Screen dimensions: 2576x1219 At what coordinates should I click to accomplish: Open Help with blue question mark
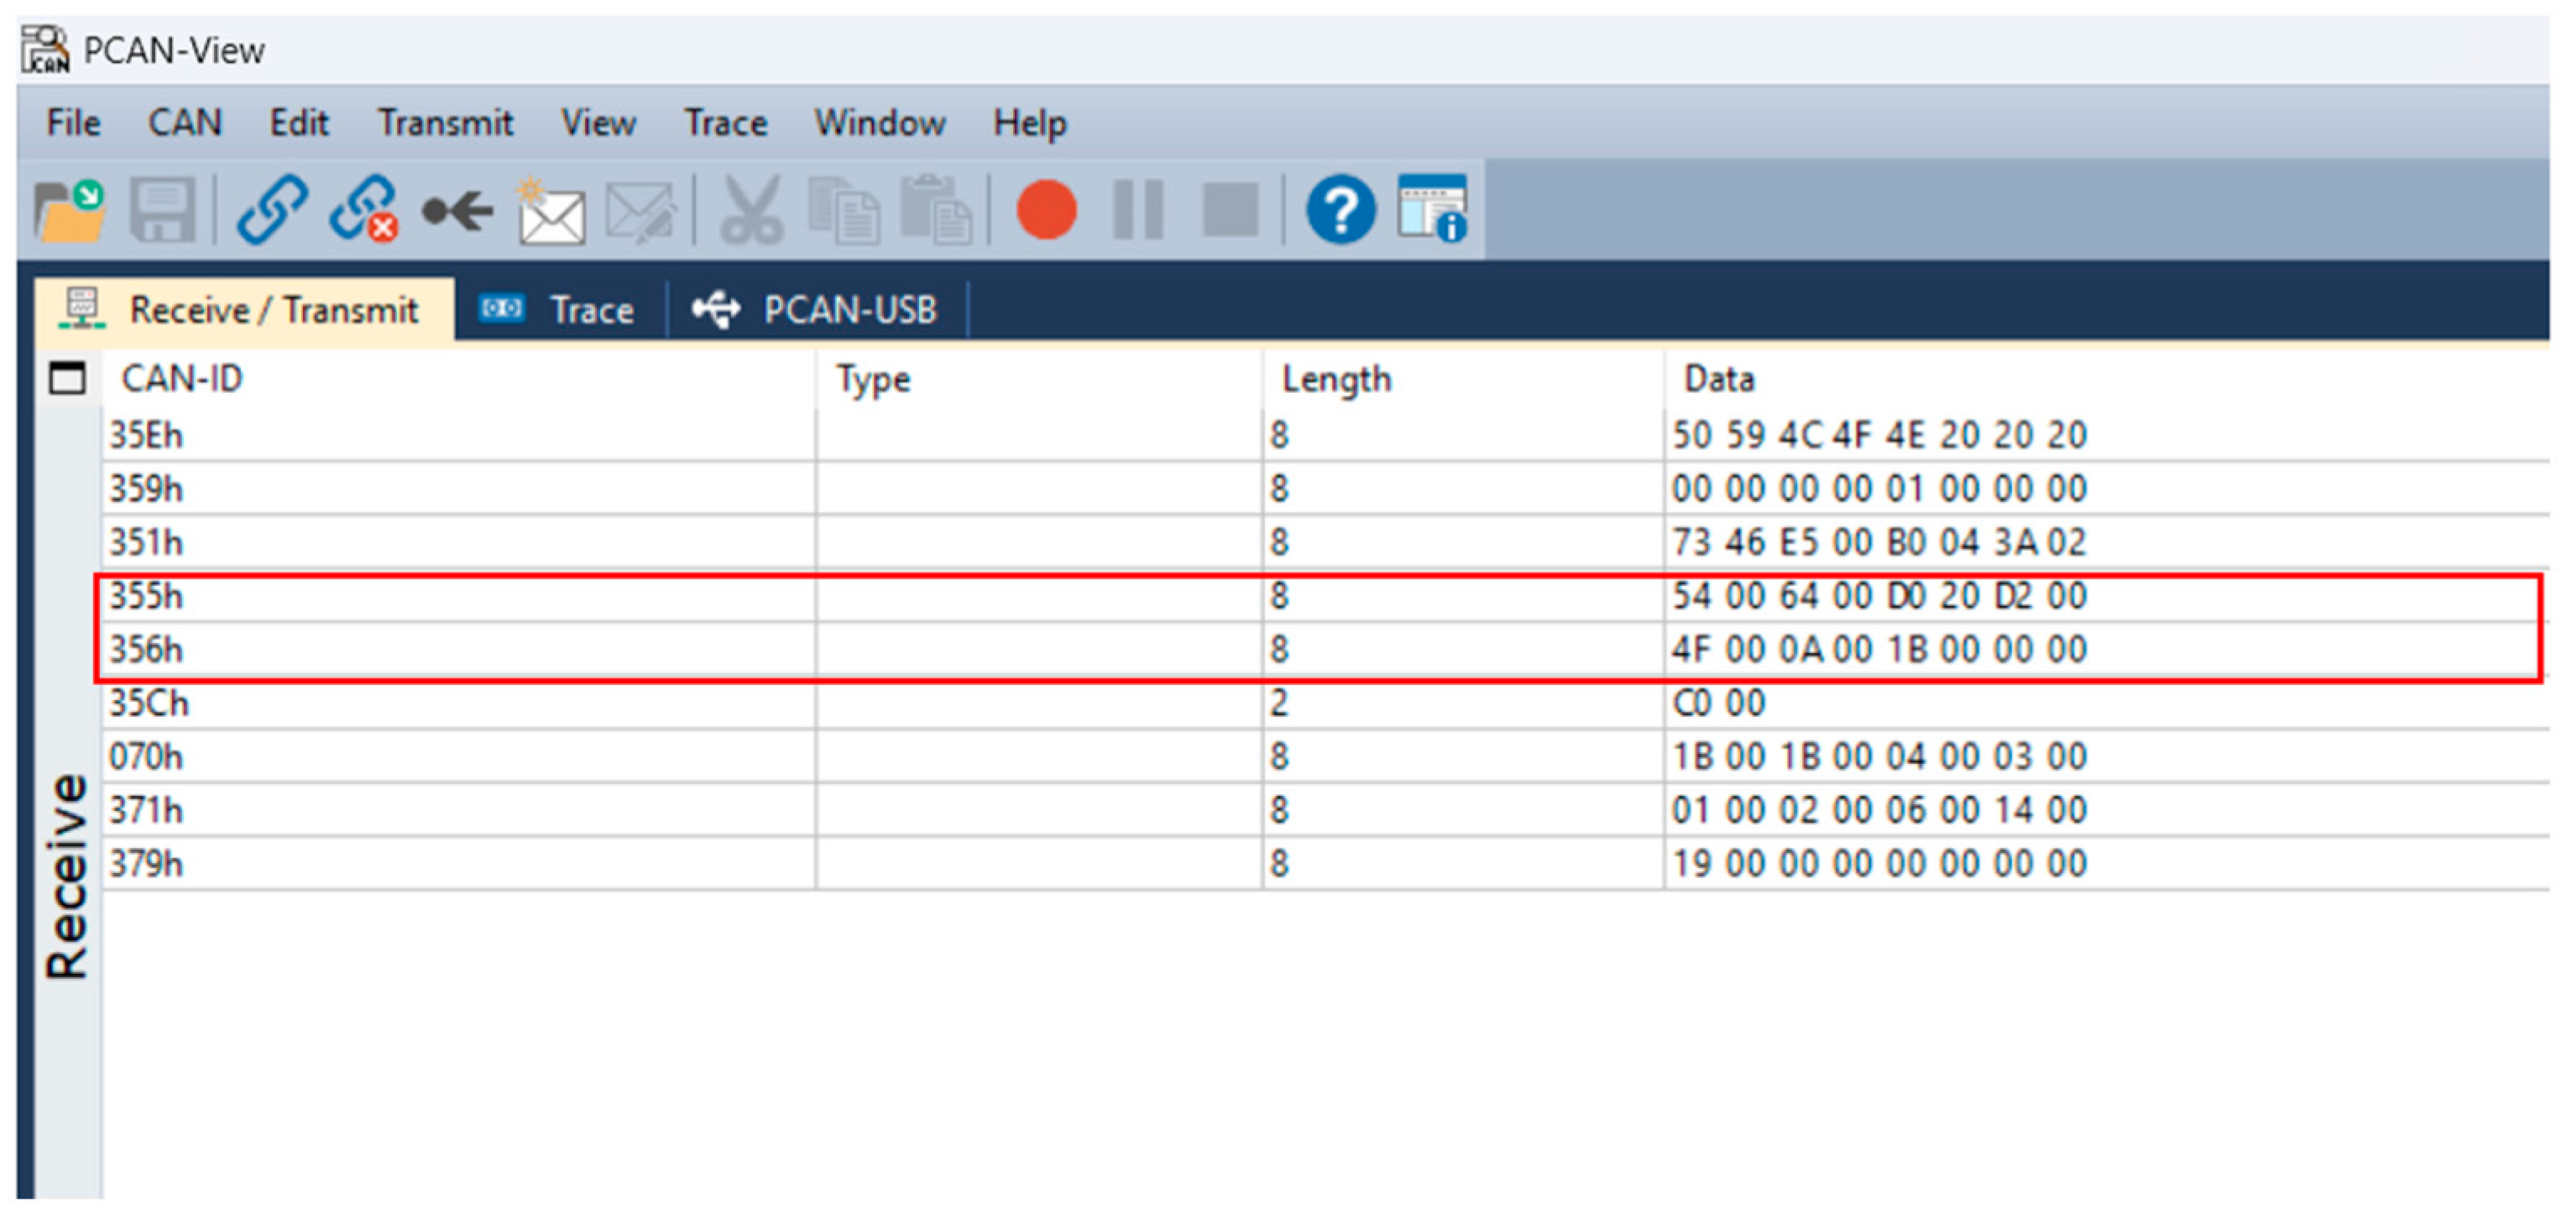[1340, 210]
